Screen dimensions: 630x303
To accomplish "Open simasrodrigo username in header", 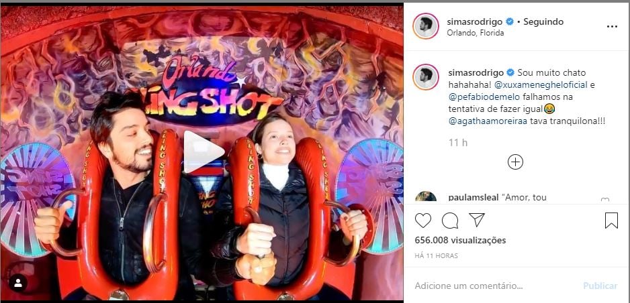I will (474, 21).
